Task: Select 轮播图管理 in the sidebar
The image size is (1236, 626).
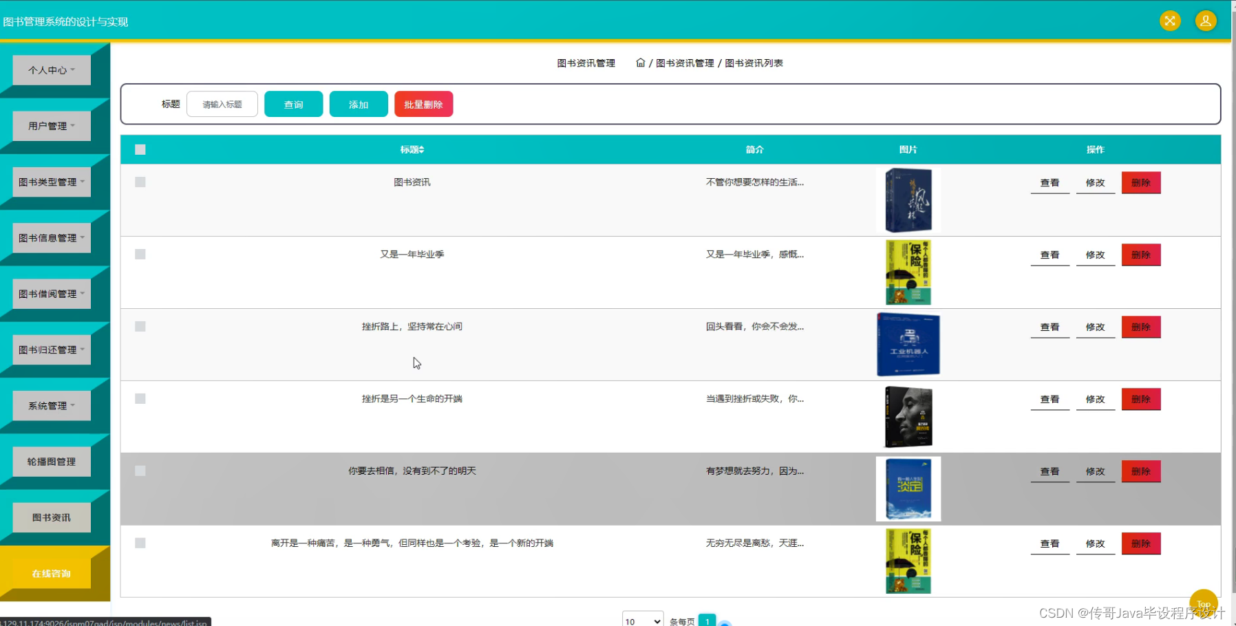Action: (x=51, y=461)
